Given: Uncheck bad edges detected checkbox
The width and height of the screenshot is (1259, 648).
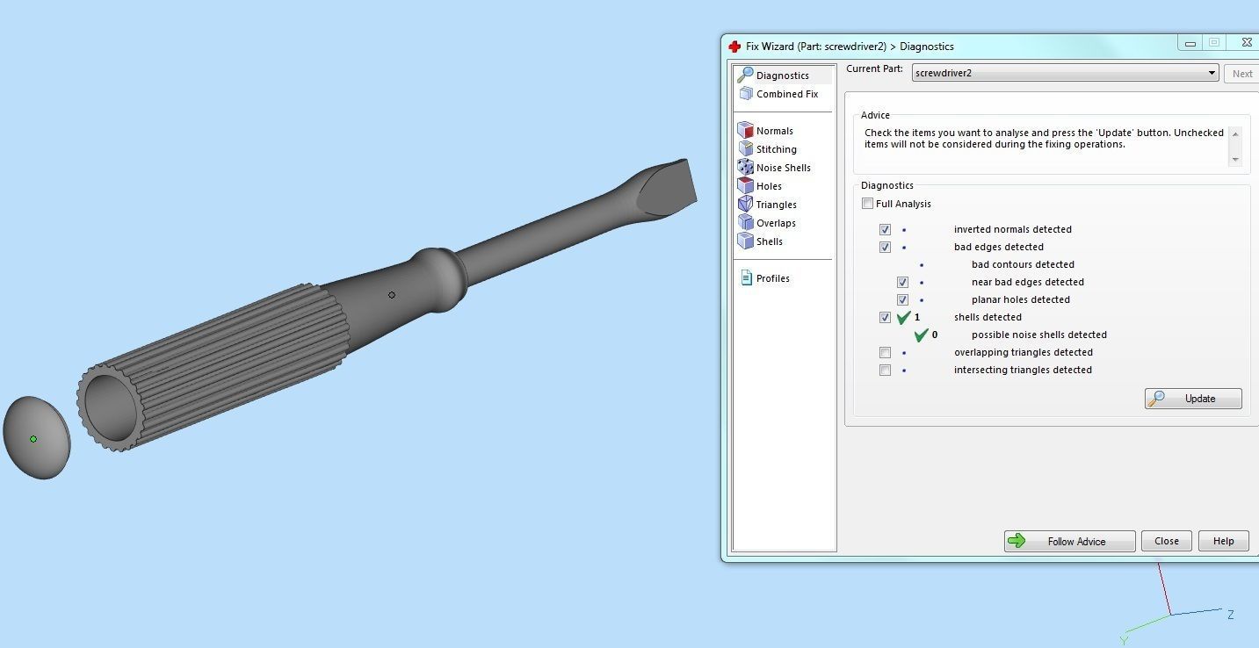Looking at the screenshot, I should pos(885,247).
